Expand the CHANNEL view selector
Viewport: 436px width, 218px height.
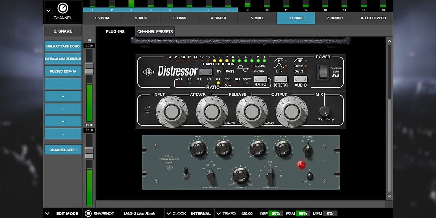click(49, 10)
